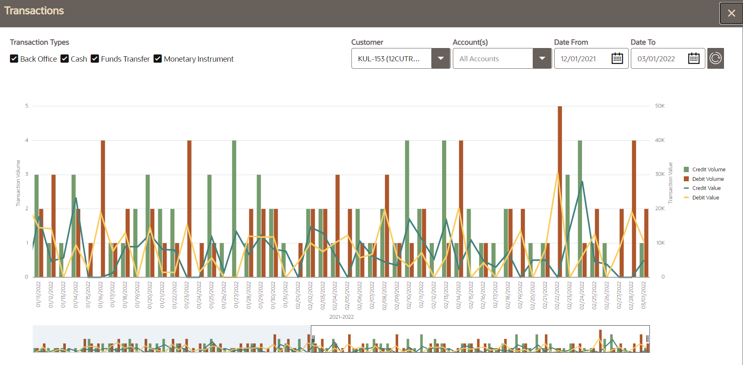
Task: Click the tallest debit bar on 02/22/2022
Action: (x=560, y=192)
